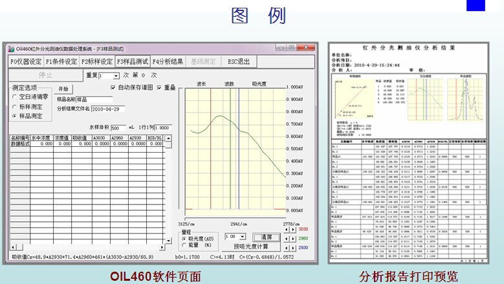Toggle 重叠 overlay checkbox
The width and height of the screenshot is (504, 284).
coord(159,87)
